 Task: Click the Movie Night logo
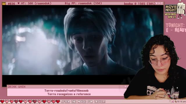[171, 8]
